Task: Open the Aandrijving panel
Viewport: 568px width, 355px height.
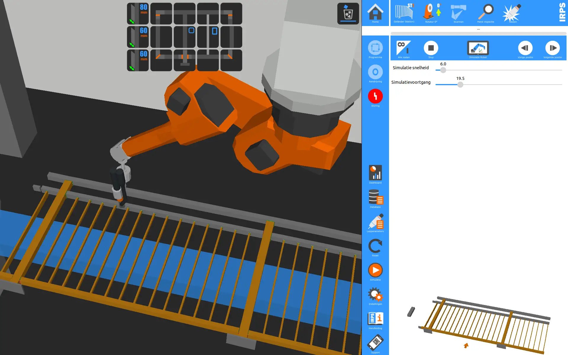Action: (375, 73)
